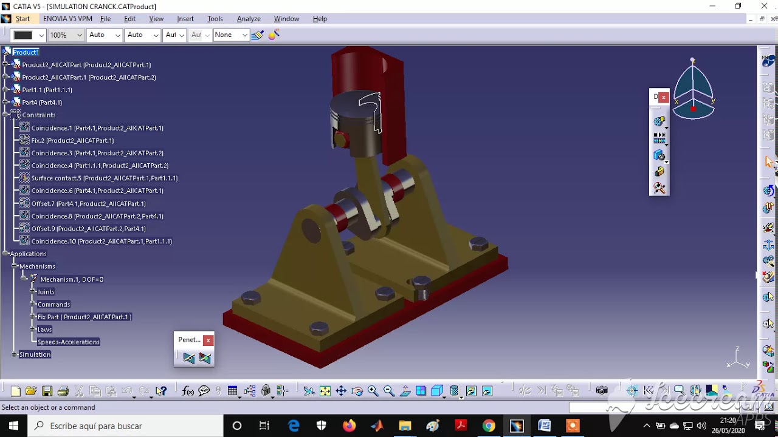Viewport: 778px width, 437px height.
Task: Select the Speeds-Accelerations node
Action: coord(68,342)
